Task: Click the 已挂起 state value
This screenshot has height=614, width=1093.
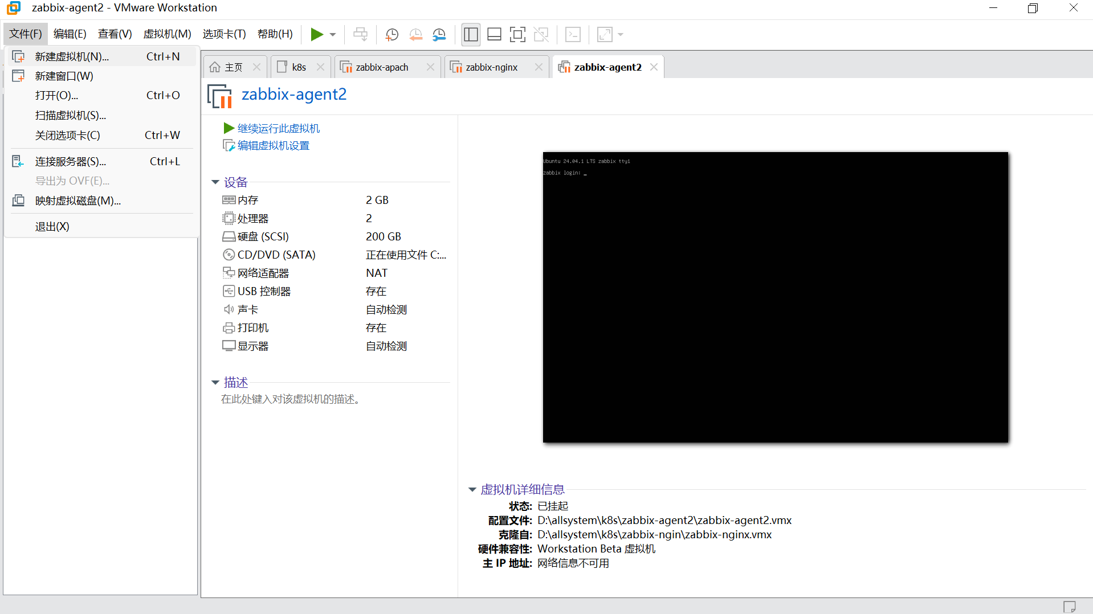Action: coord(553,506)
